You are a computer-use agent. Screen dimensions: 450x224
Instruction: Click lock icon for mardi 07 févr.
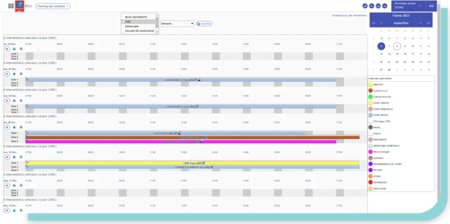pyautogui.click(x=14, y=74)
